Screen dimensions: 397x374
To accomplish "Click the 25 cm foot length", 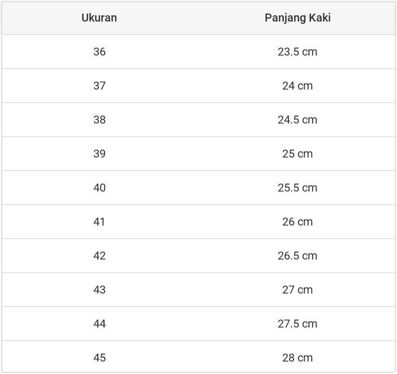I will point(297,154).
